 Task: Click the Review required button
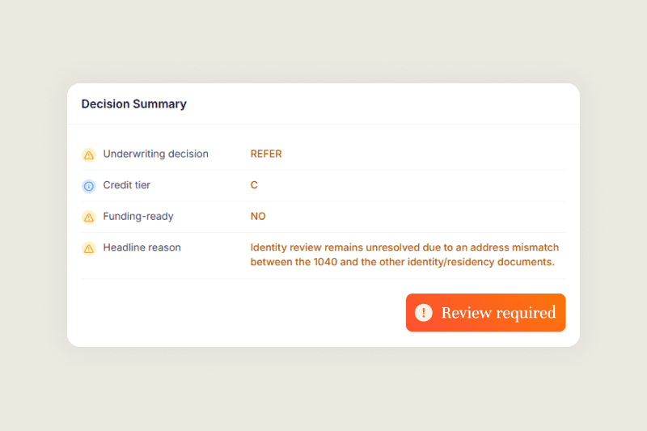(x=486, y=313)
